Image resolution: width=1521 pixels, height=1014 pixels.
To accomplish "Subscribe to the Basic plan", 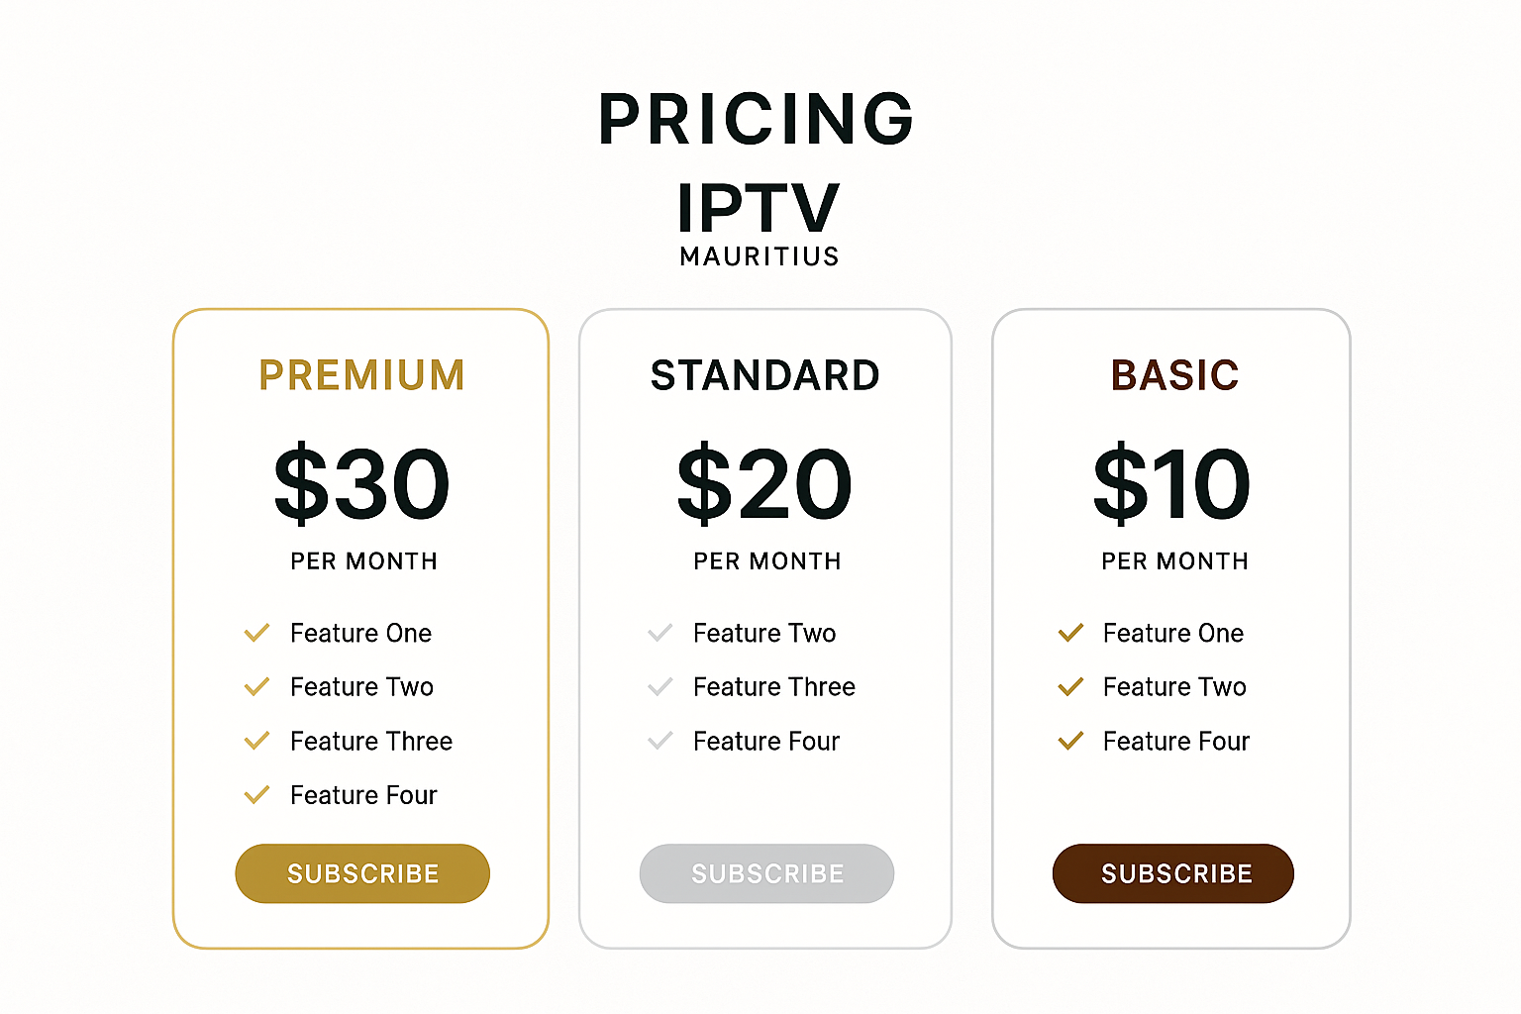I will (x=1173, y=873).
